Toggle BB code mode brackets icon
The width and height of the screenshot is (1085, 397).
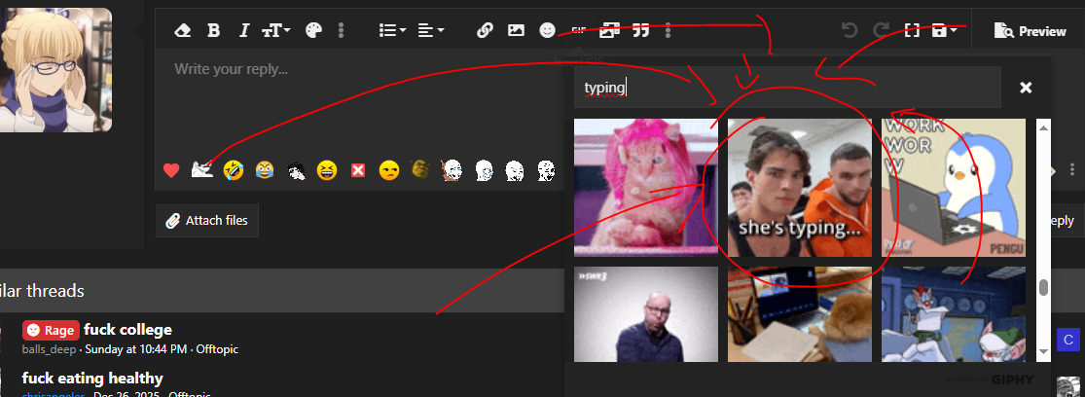click(x=912, y=30)
